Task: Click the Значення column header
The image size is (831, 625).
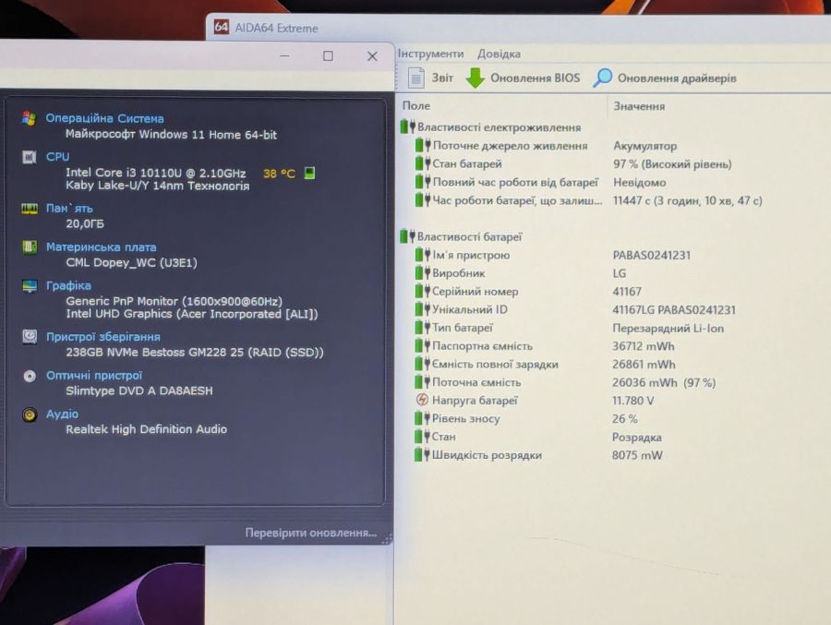Action: tap(639, 106)
